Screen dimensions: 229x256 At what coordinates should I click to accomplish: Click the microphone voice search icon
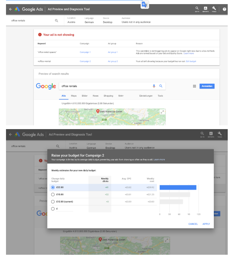154,86
